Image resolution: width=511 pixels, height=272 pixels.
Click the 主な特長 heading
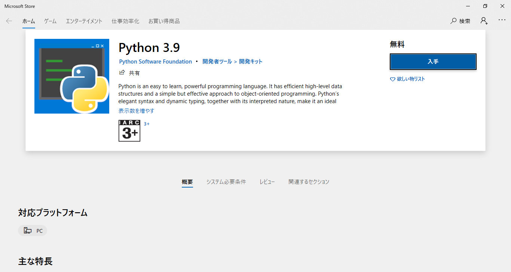[36, 261]
